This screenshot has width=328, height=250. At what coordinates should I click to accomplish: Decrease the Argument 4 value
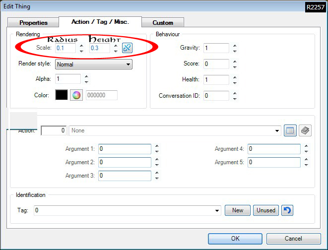pos(306,152)
